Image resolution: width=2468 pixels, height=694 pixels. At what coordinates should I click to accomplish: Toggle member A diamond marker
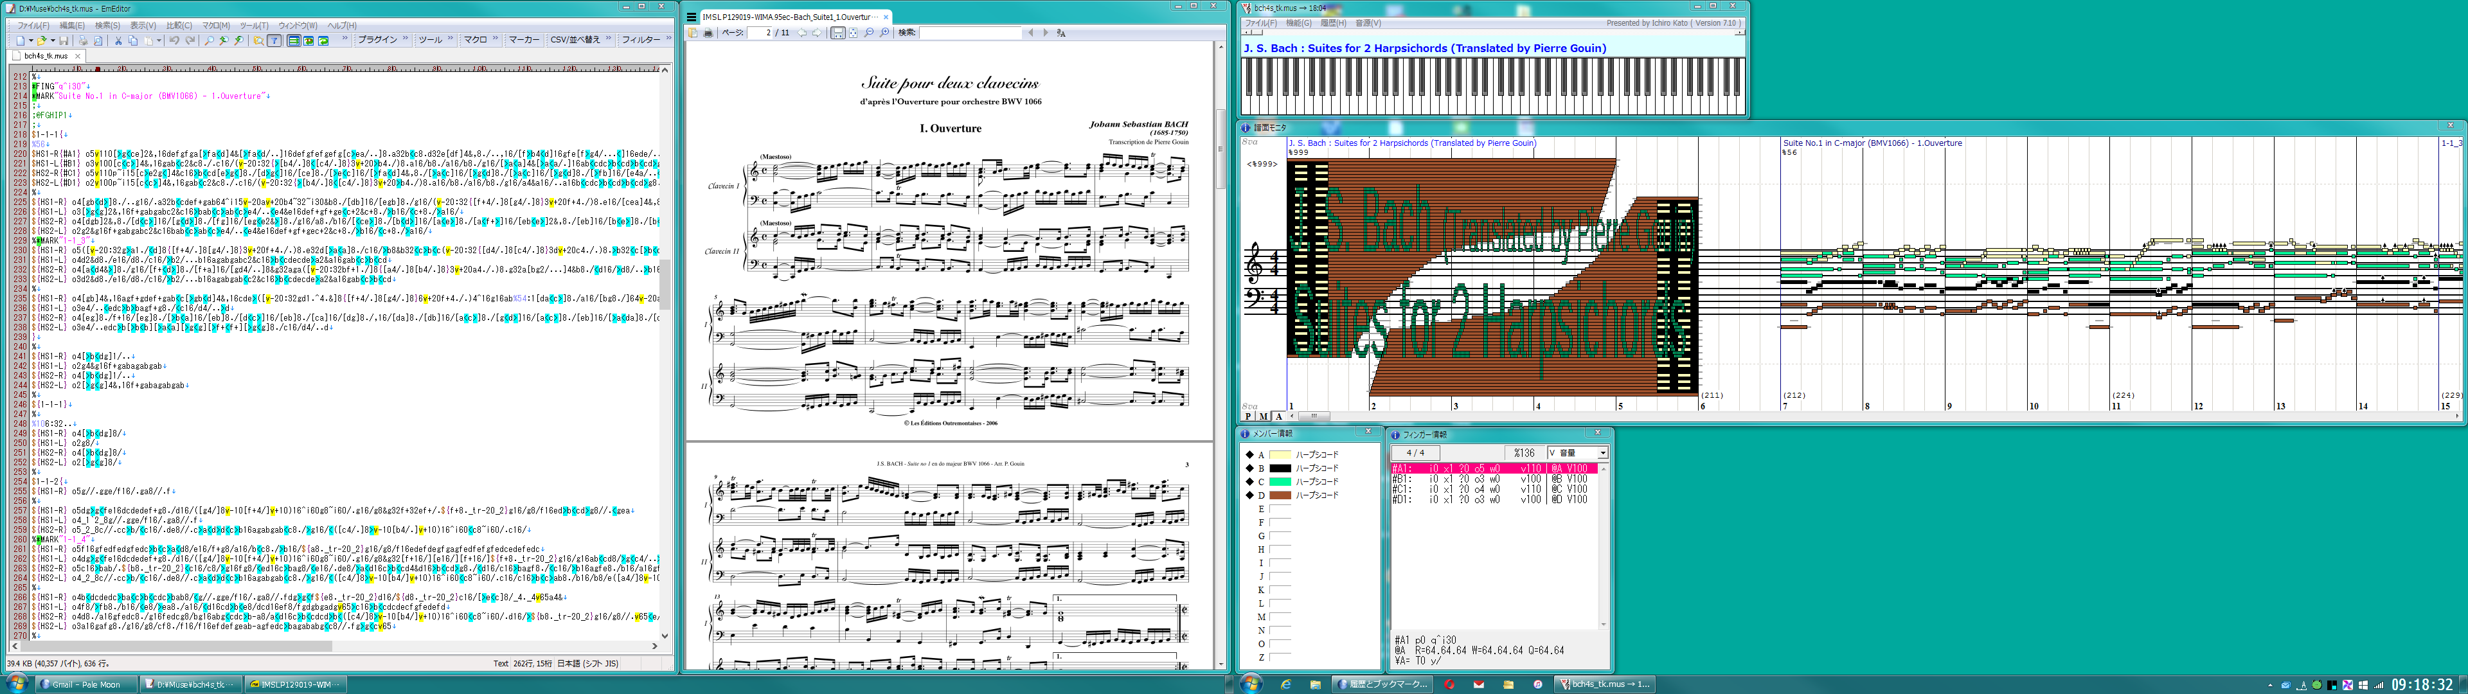pos(1248,454)
